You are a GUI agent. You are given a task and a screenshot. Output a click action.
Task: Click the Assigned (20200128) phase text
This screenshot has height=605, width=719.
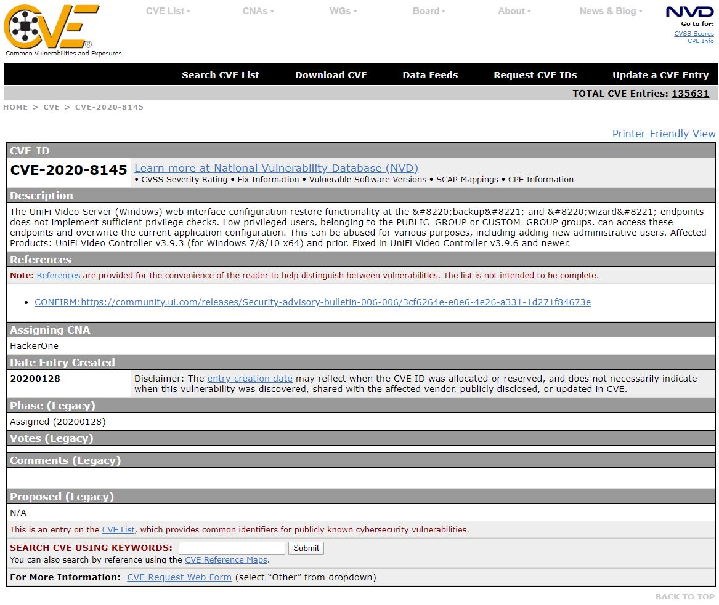coord(58,422)
